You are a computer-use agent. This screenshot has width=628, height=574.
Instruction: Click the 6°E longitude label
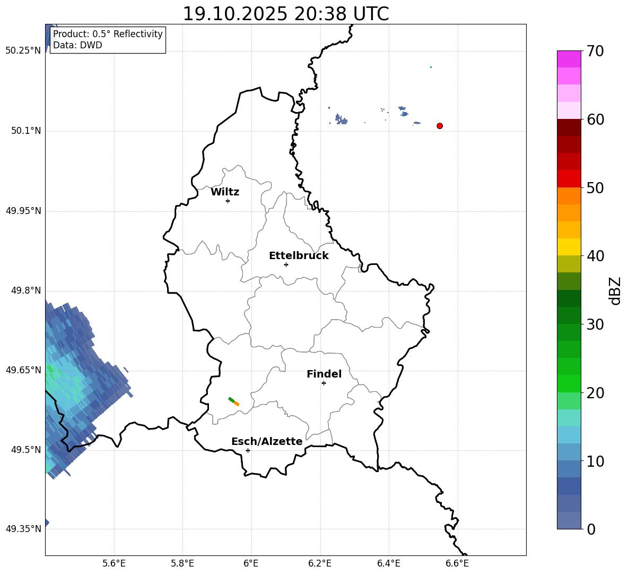click(x=251, y=563)
